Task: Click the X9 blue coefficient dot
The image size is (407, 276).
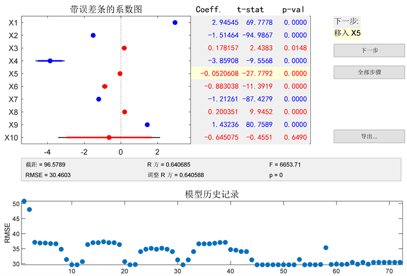Action: pos(147,125)
